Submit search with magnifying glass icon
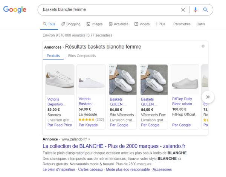Screen dimensions: 226x177 [x=205, y=10]
